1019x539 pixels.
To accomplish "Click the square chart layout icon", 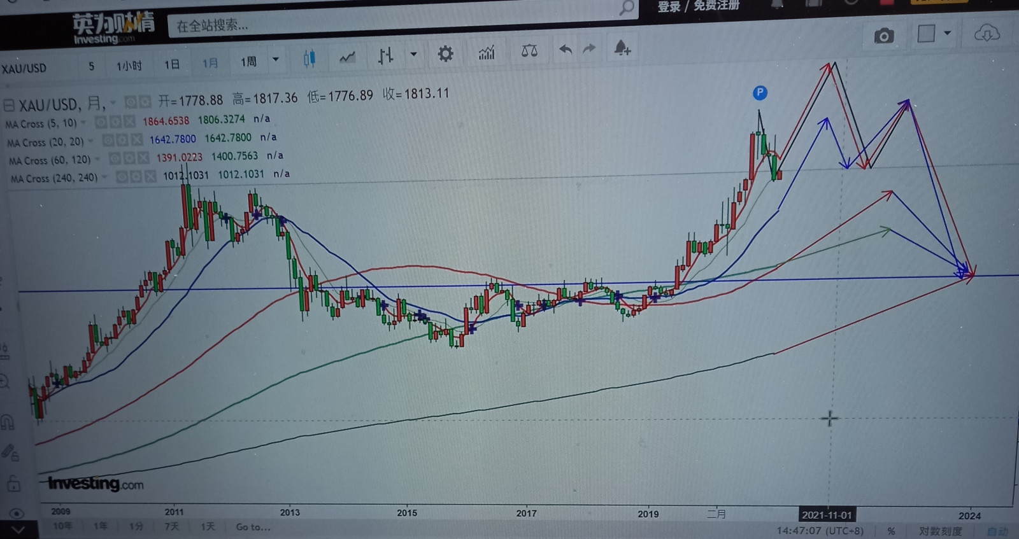I will 926,33.
